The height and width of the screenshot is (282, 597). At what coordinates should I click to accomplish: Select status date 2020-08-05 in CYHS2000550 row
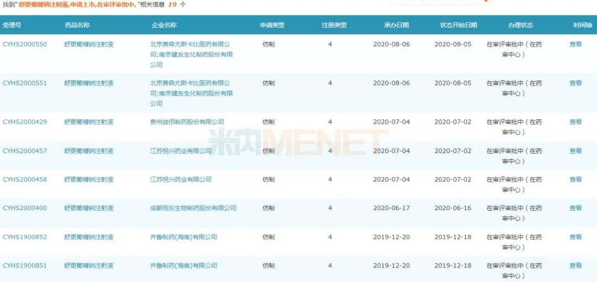tap(453, 44)
